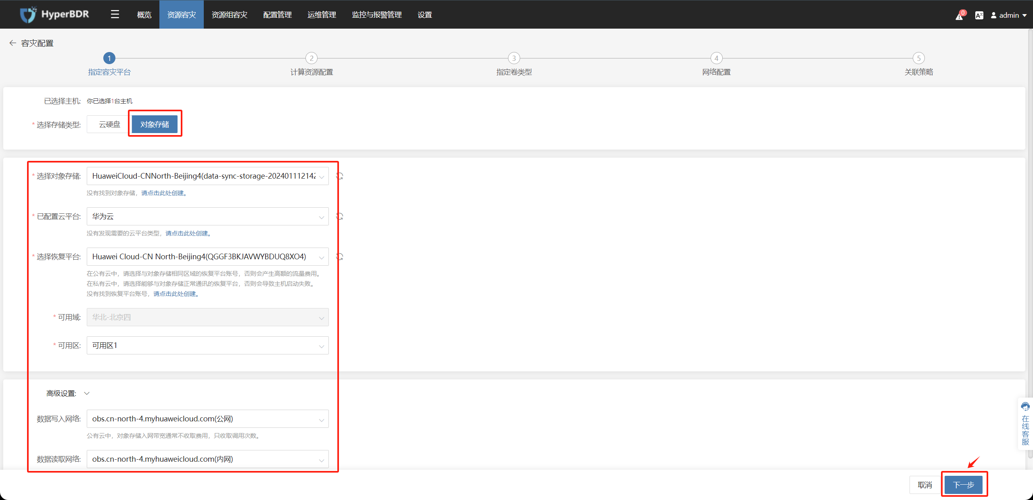Go to the 概览 menu
This screenshot has width=1033, height=500.
pos(144,15)
